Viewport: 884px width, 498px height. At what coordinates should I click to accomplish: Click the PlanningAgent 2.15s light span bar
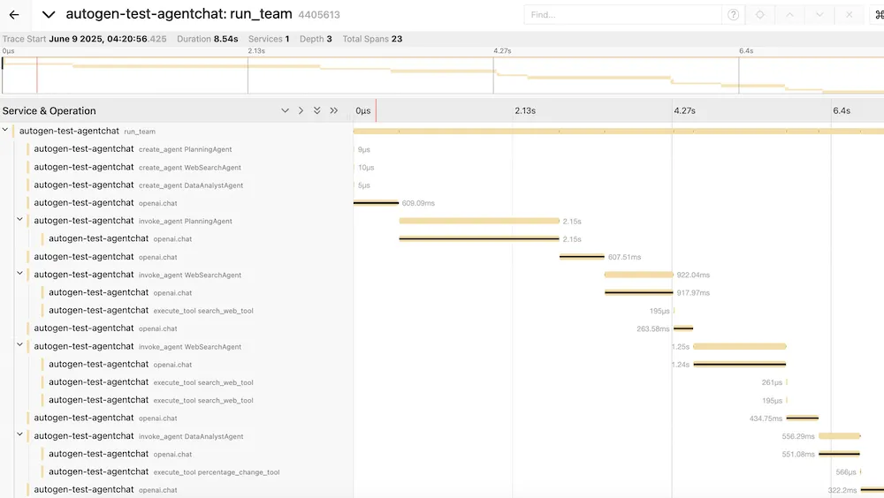click(x=479, y=221)
